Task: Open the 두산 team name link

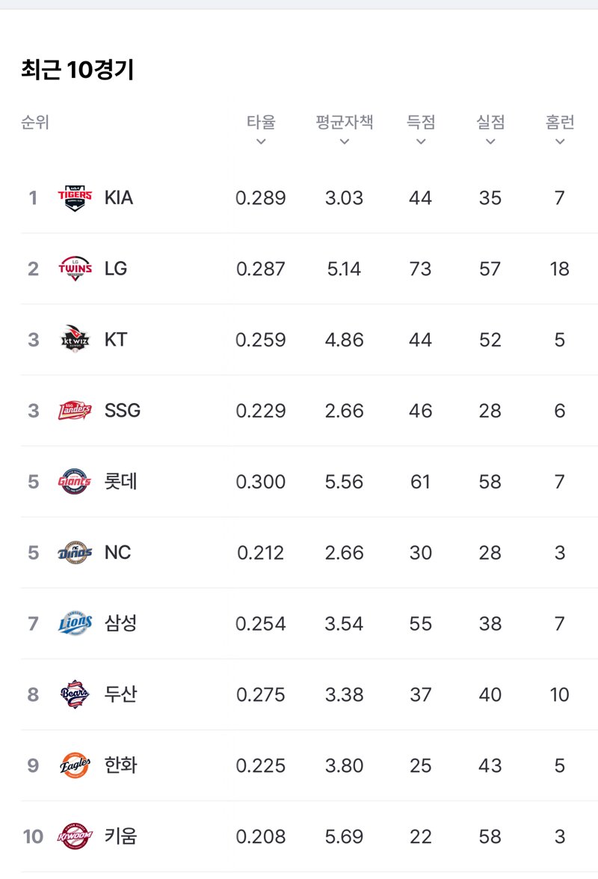Action: (x=120, y=694)
